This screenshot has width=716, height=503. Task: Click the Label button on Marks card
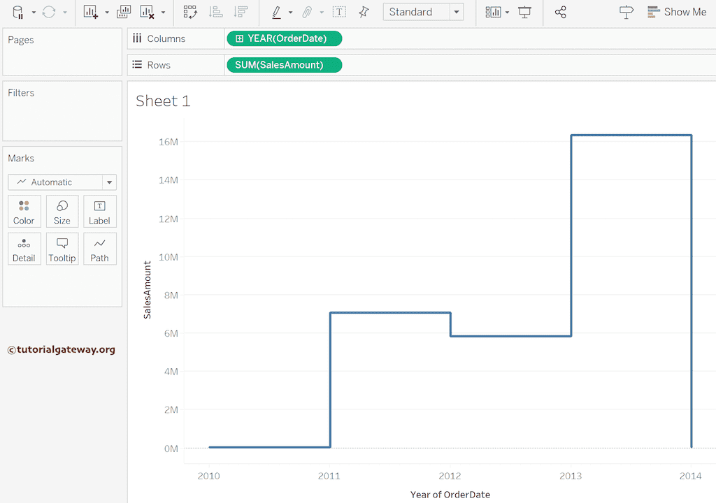point(99,212)
